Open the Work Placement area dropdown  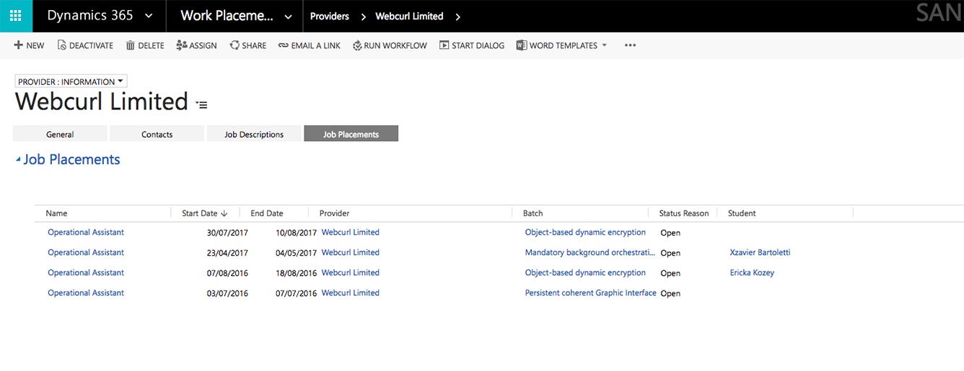288,16
